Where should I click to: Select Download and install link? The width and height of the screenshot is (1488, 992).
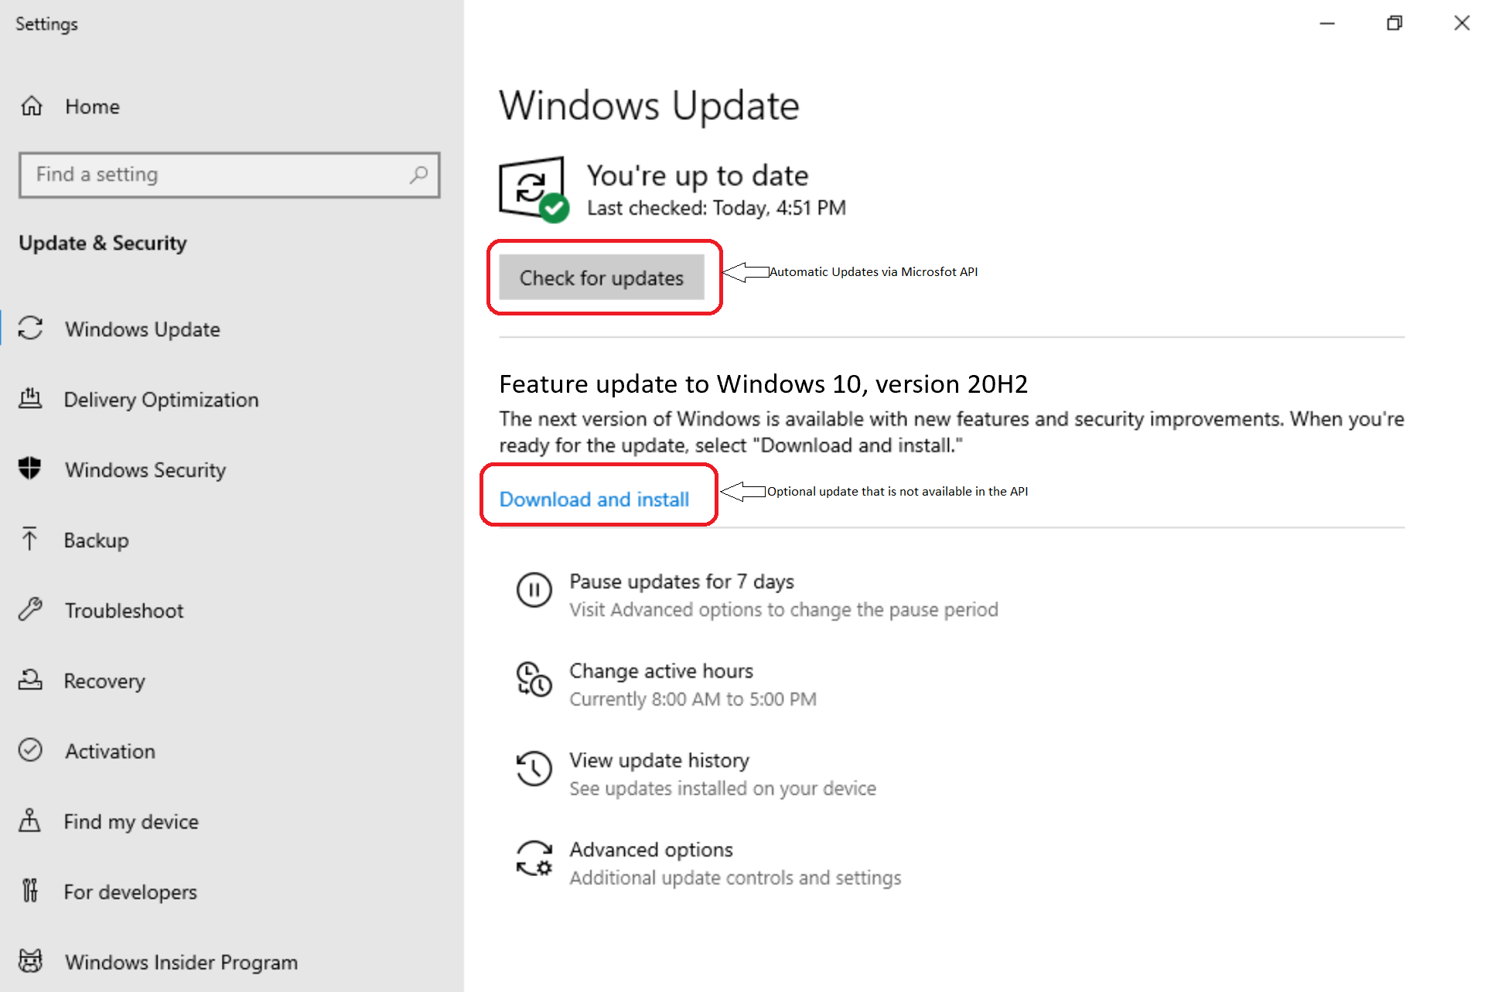596,499
